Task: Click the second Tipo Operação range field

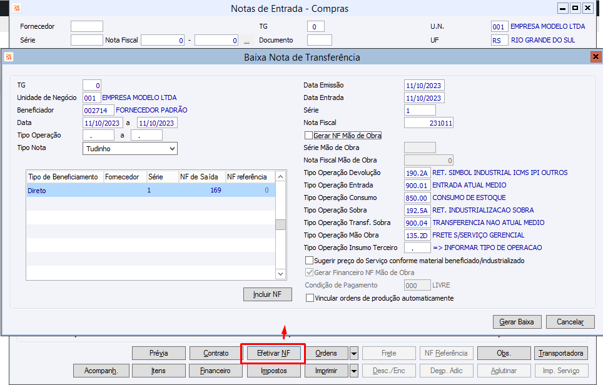Action: [x=146, y=135]
